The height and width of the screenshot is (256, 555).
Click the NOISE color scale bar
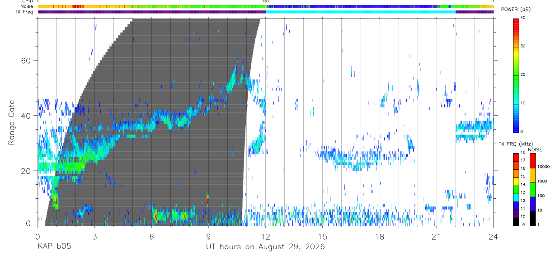click(x=532, y=189)
